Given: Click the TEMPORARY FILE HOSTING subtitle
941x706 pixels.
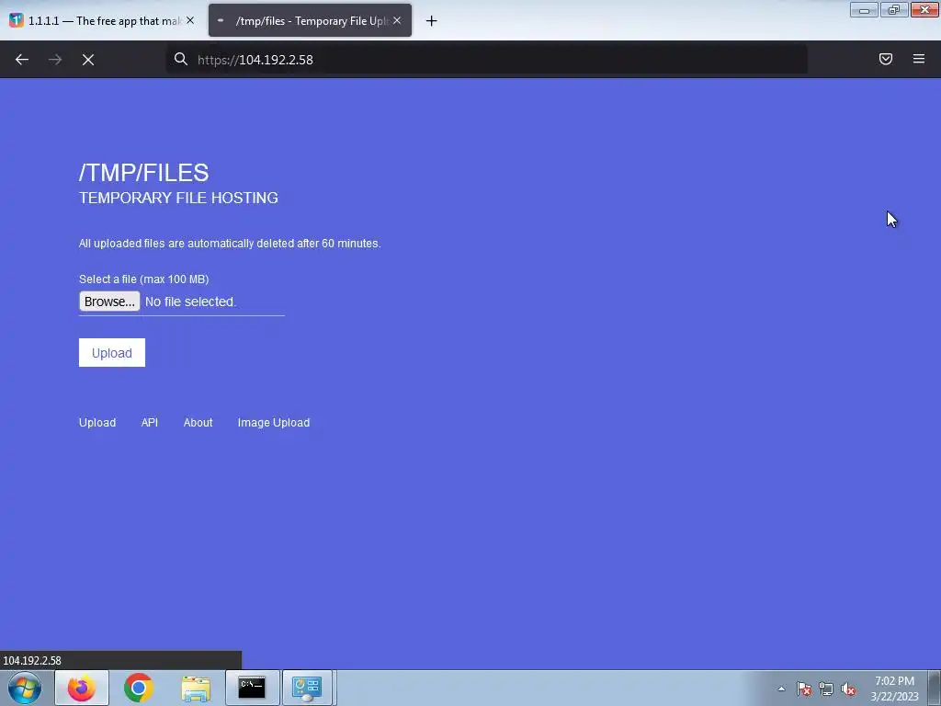Looking at the screenshot, I should [x=179, y=199].
